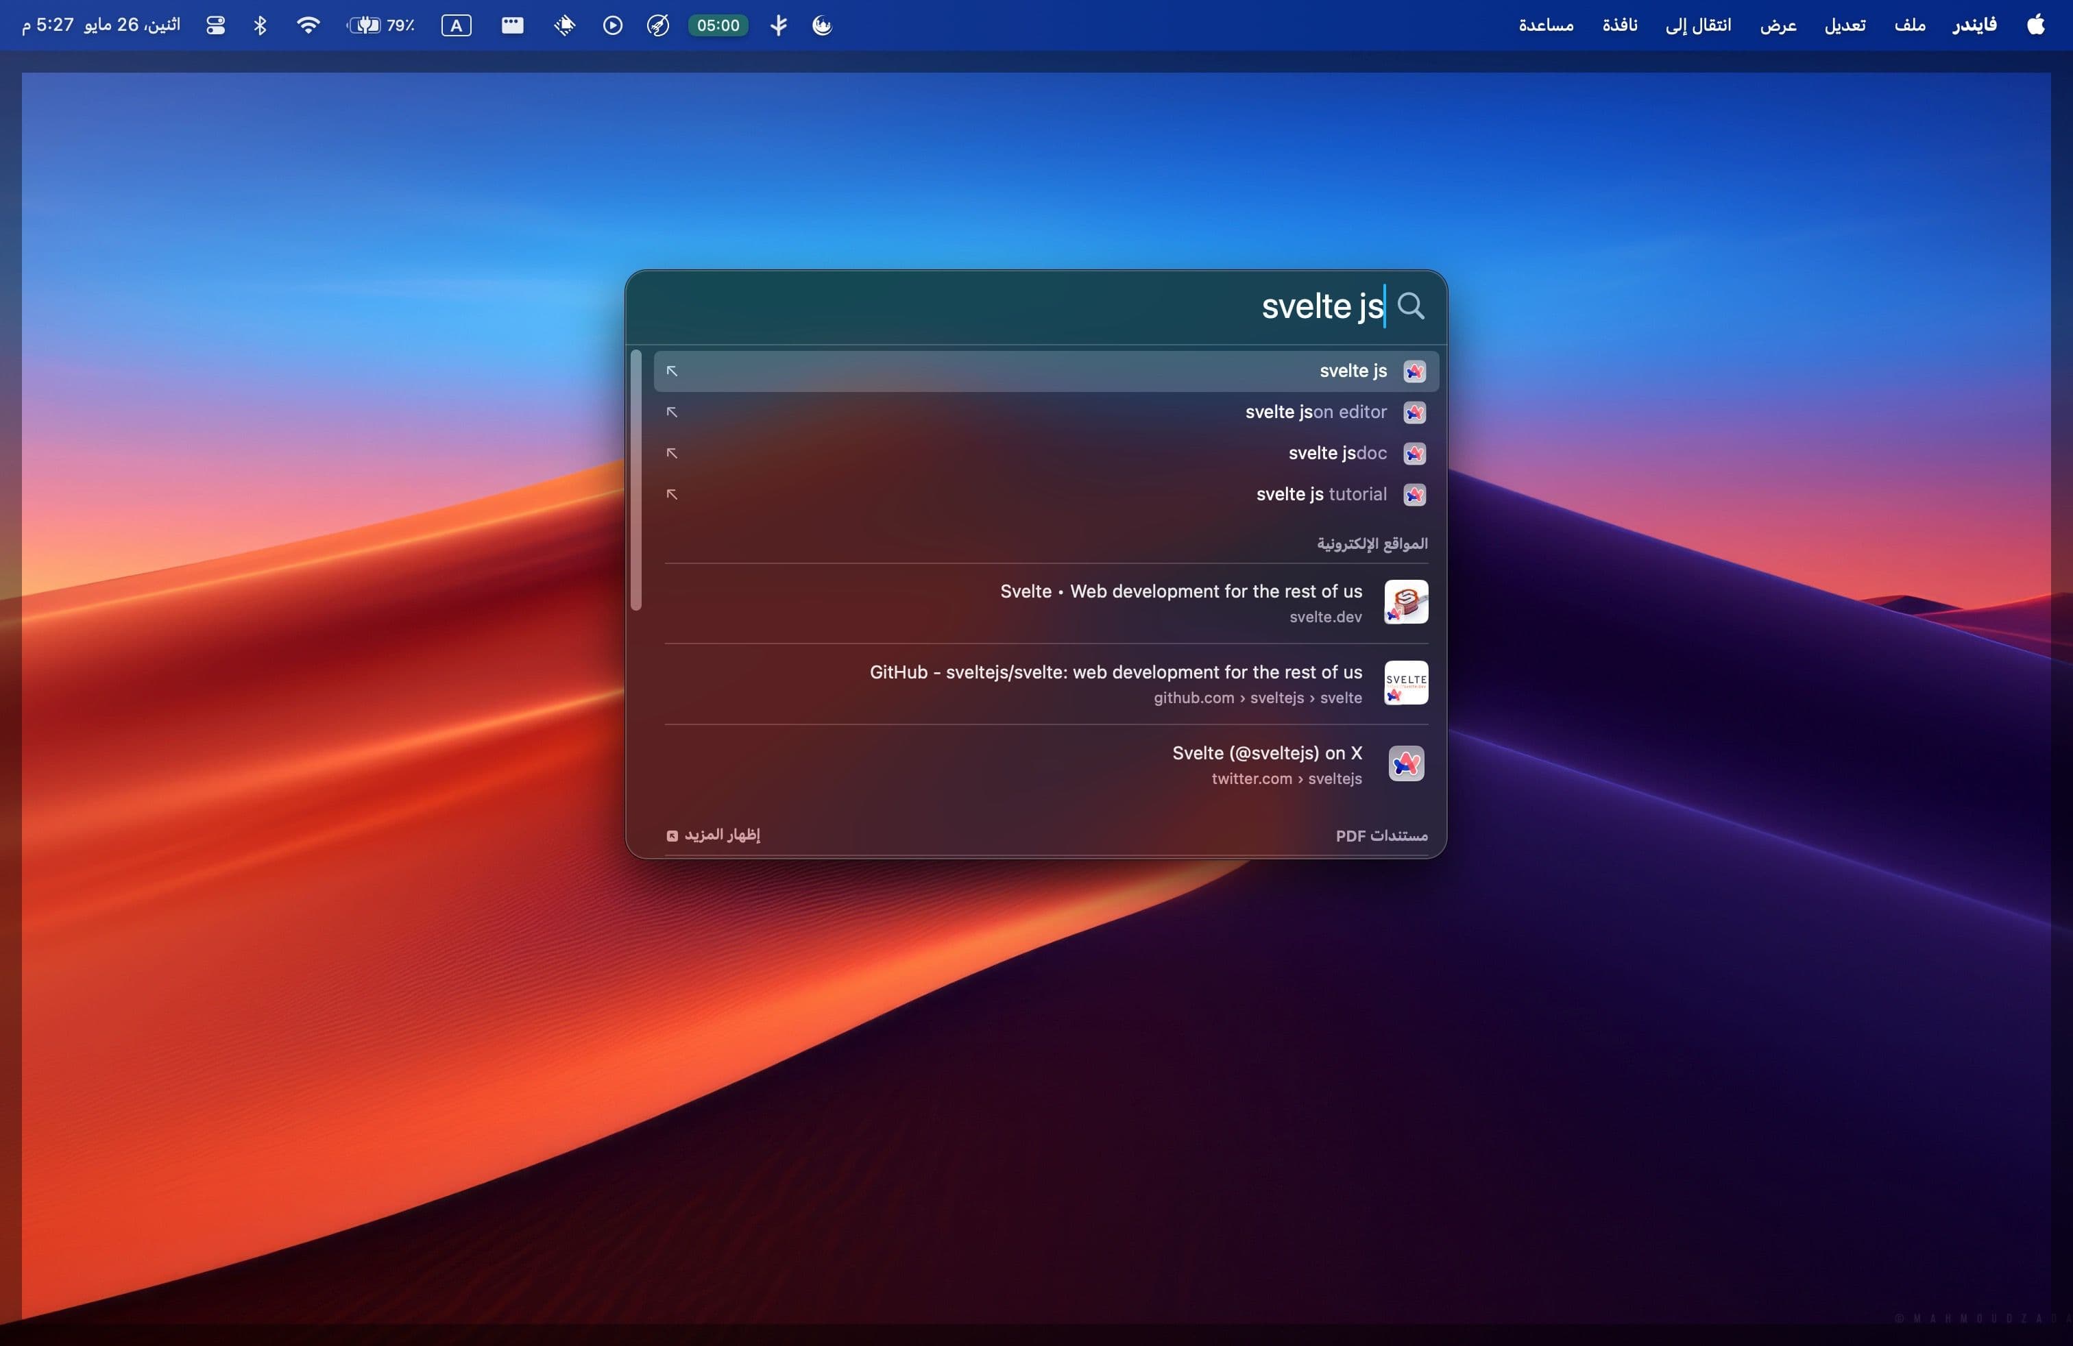Viewport: 2073px width, 1346px height.
Task: Open the Apple menu icon
Action: 2035,25
